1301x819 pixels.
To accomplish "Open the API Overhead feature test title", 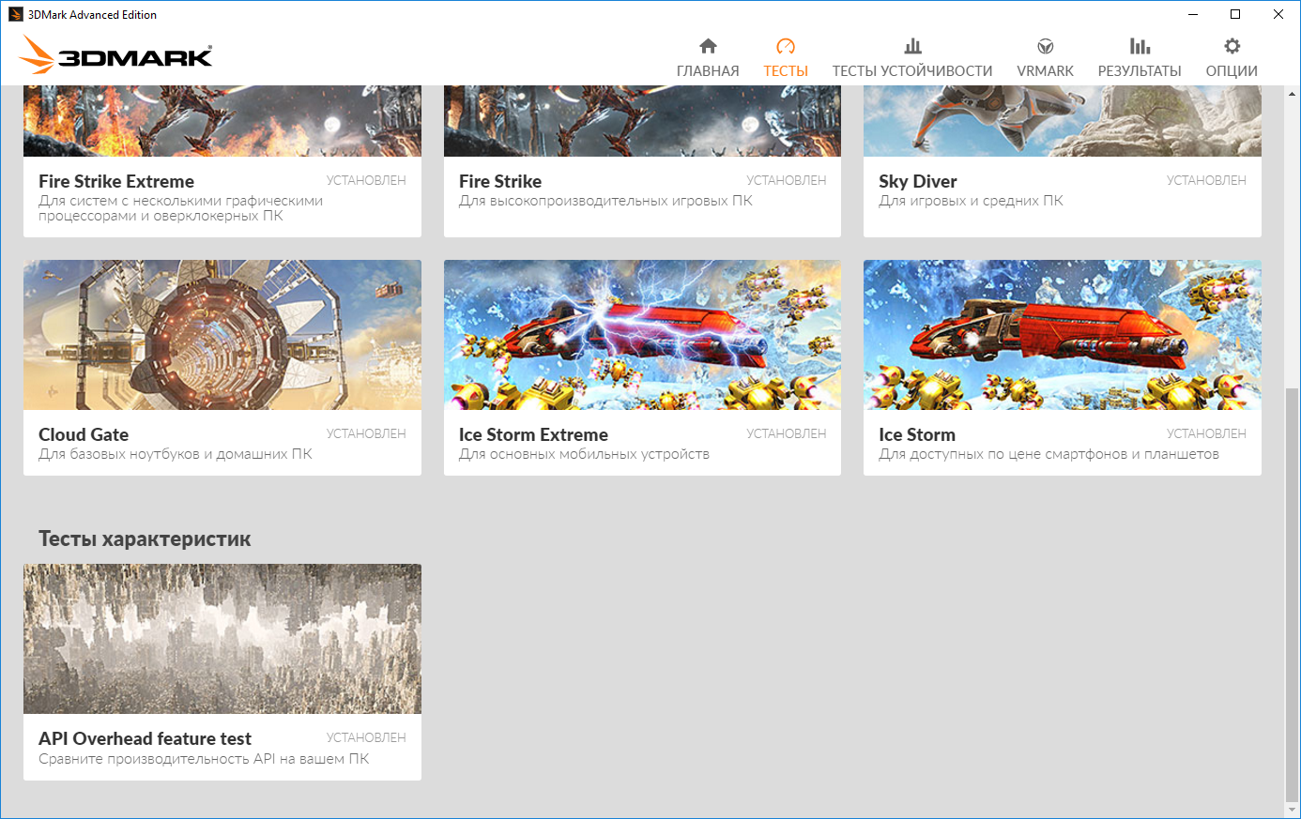I will coord(145,738).
